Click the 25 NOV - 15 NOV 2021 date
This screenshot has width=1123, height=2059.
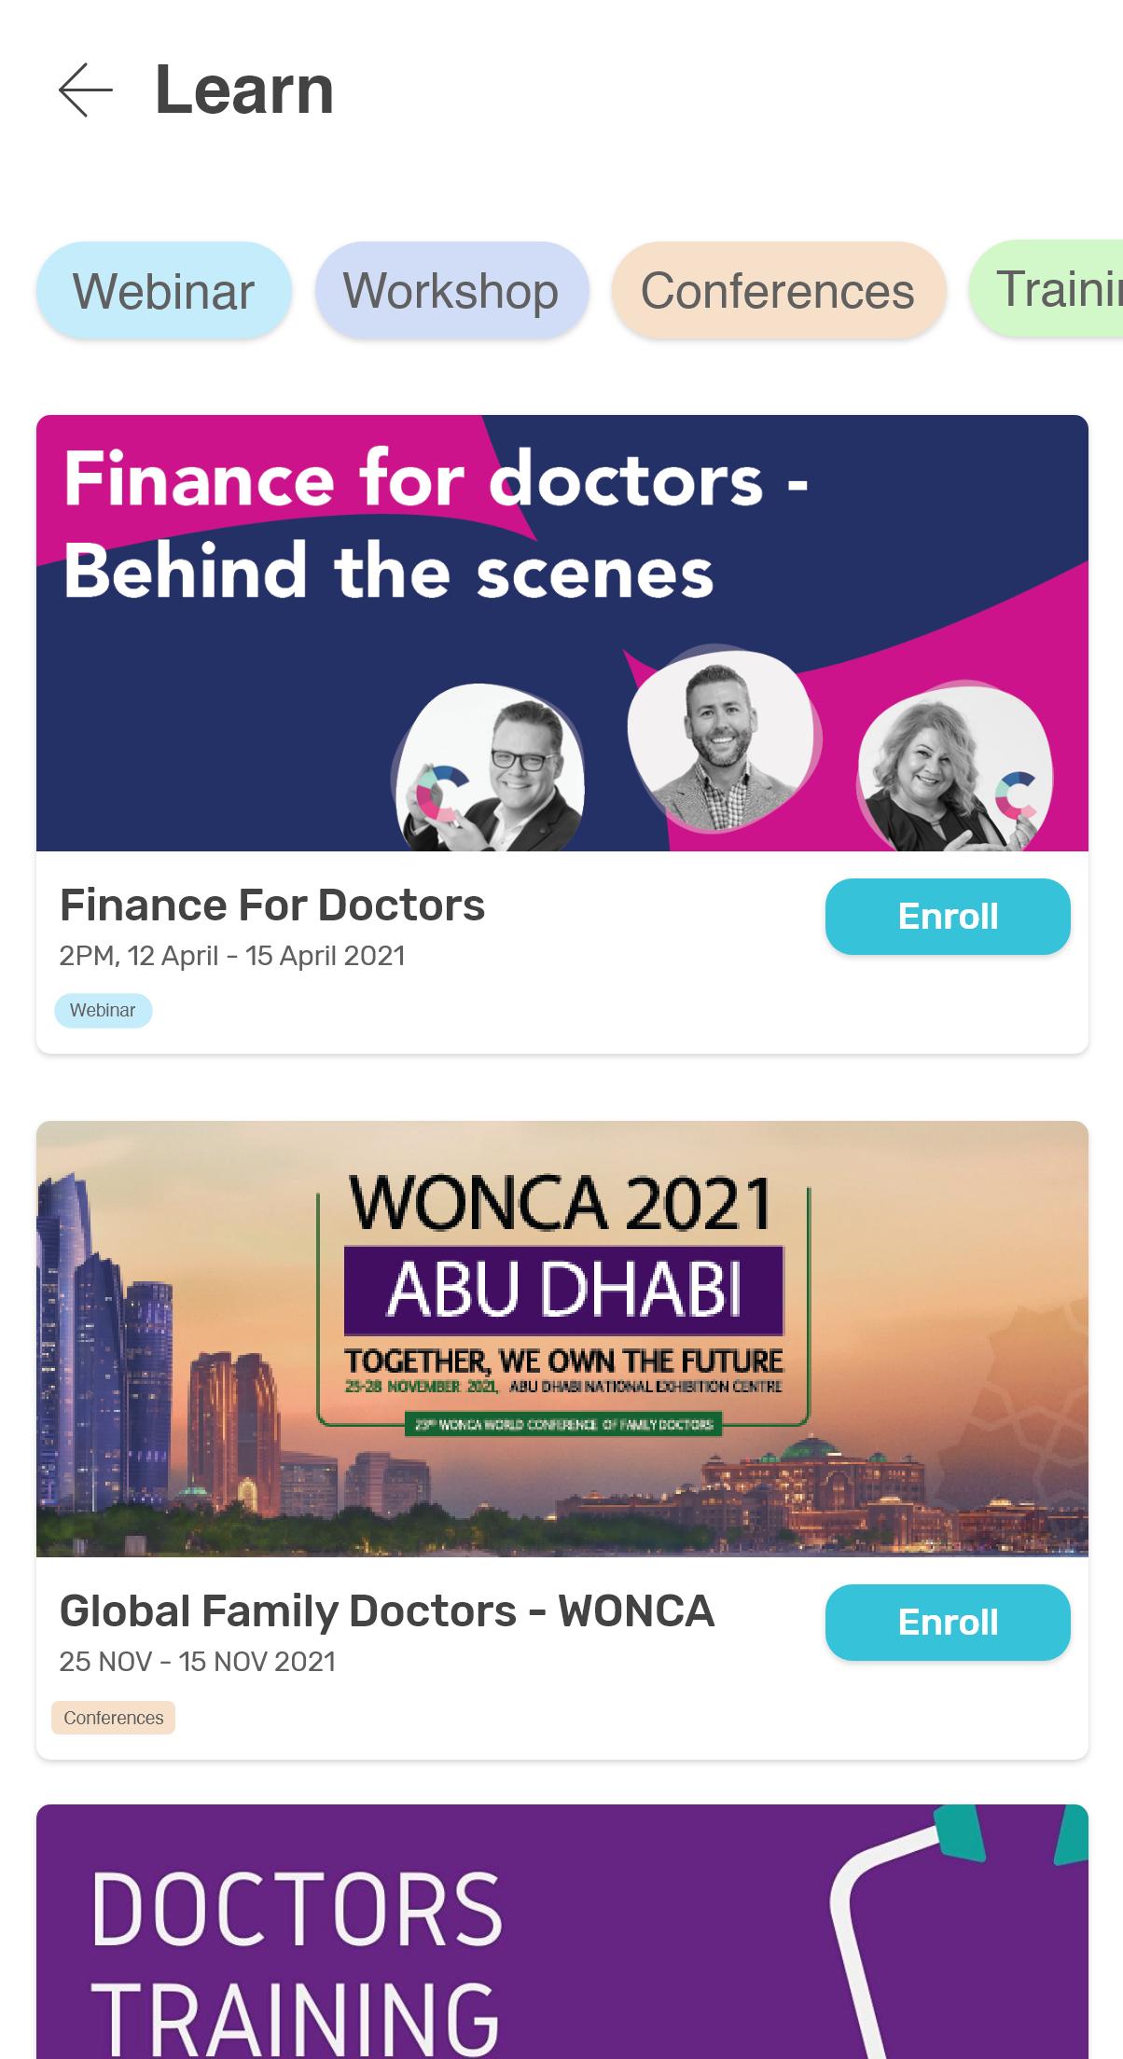pos(197,1662)
